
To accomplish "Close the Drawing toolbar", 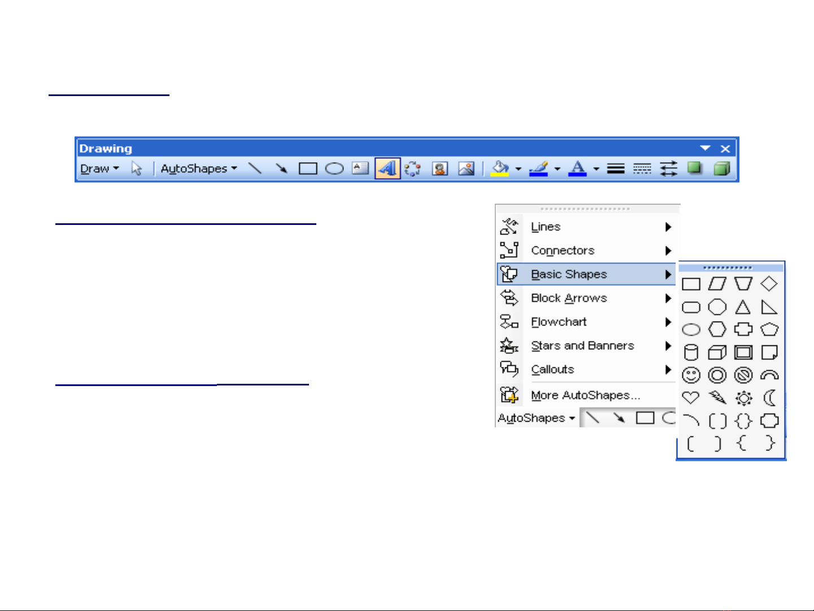I will [x=725, y=149].
